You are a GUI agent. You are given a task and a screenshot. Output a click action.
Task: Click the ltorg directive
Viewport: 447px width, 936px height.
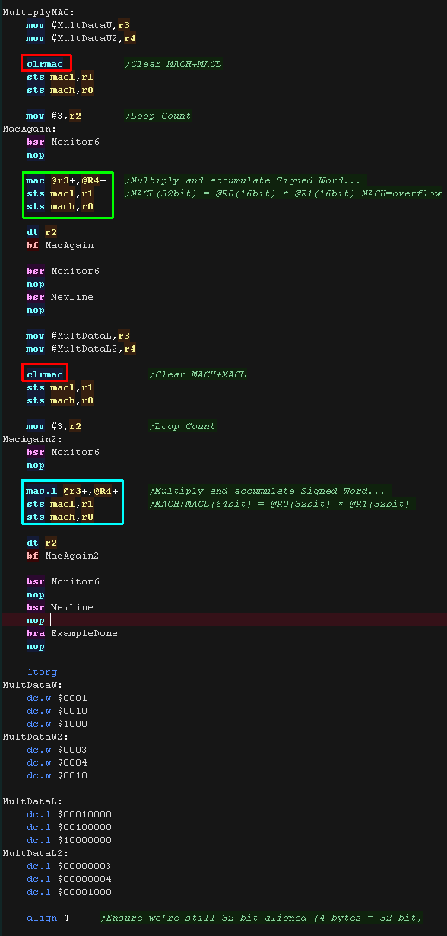click(x=42, y=672)
